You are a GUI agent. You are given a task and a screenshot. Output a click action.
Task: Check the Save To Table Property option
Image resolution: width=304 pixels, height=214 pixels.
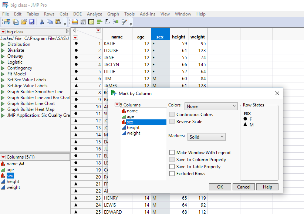[x=172, y=167]
